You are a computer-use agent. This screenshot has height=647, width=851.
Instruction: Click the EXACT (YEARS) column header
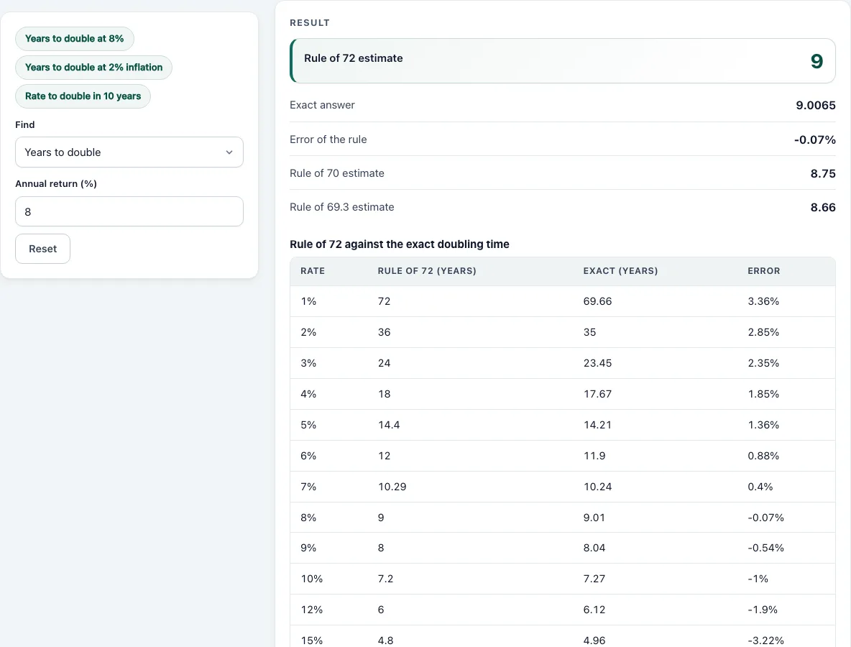pos(620,271)
